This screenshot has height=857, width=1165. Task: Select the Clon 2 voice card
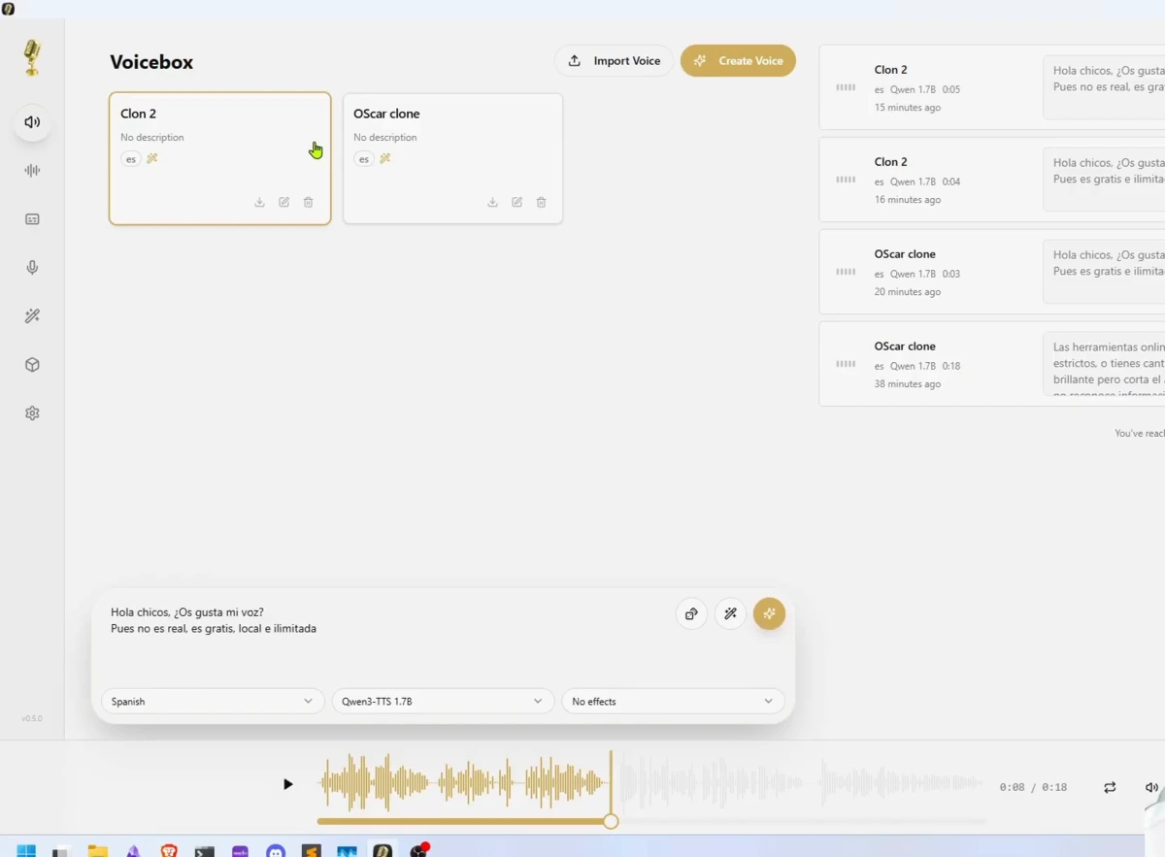point(220,158)
